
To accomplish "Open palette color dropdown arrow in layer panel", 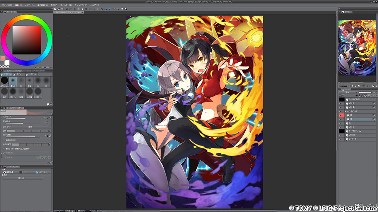I will click(x=343, y=95).
